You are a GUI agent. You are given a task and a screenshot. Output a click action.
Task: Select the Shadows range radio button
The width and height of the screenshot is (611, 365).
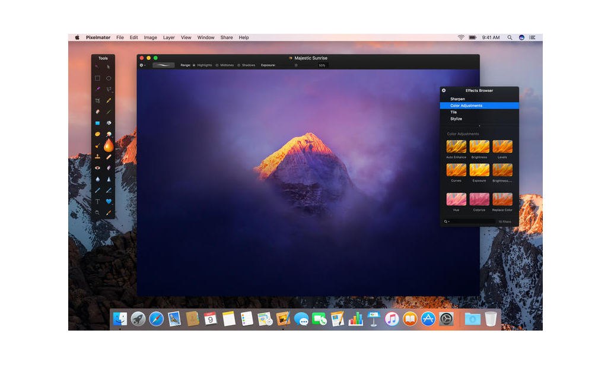point(239,65)
